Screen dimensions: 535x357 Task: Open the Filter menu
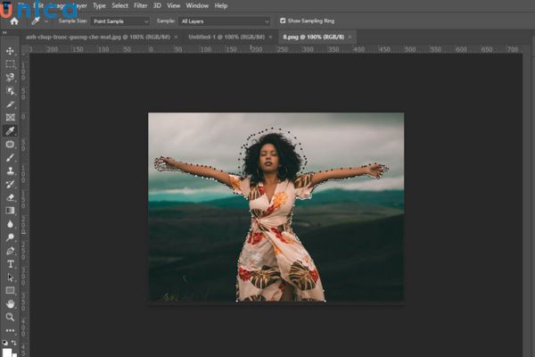[141, 5]
